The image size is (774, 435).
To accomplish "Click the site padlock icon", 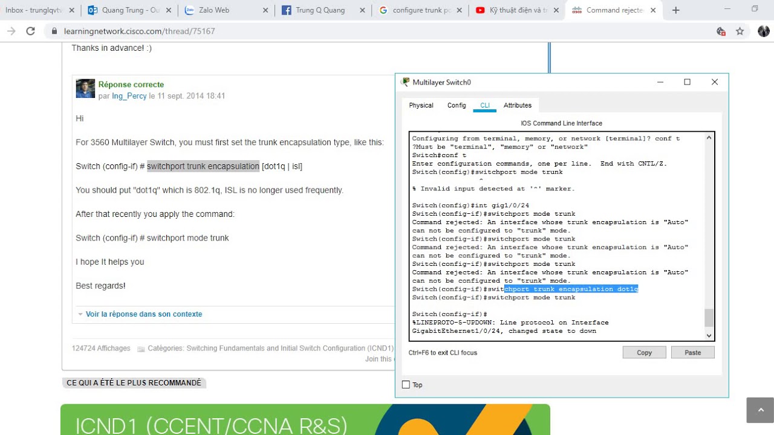I will pyautogui.click(x=54, y=31).
